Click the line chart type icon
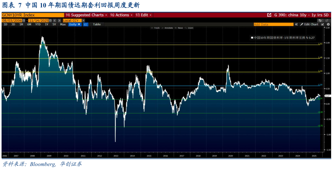This screenshot has width=333, height=169. coord(86,24)
